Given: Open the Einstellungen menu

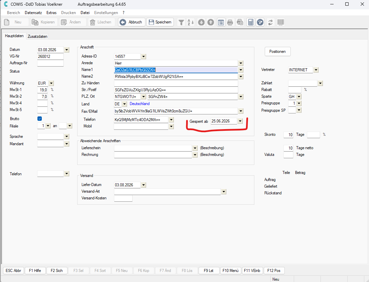Looking at the screenshot, I should (x=106, y=13).
